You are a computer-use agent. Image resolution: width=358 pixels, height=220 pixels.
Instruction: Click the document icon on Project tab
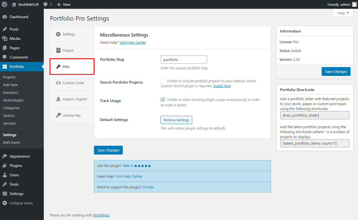coord(58,51)
